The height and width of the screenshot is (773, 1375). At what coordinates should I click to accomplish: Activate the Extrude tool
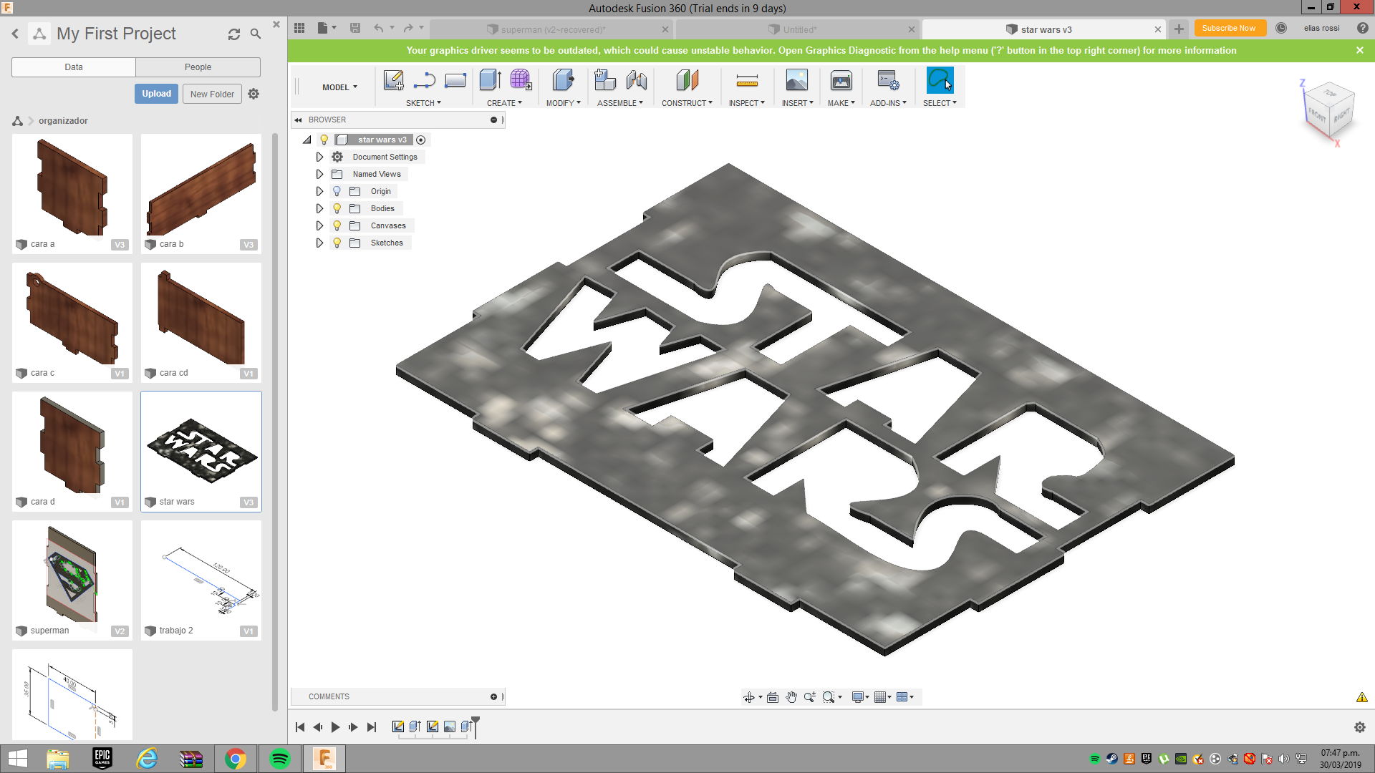pyautogui.click(x=490, y=80)
